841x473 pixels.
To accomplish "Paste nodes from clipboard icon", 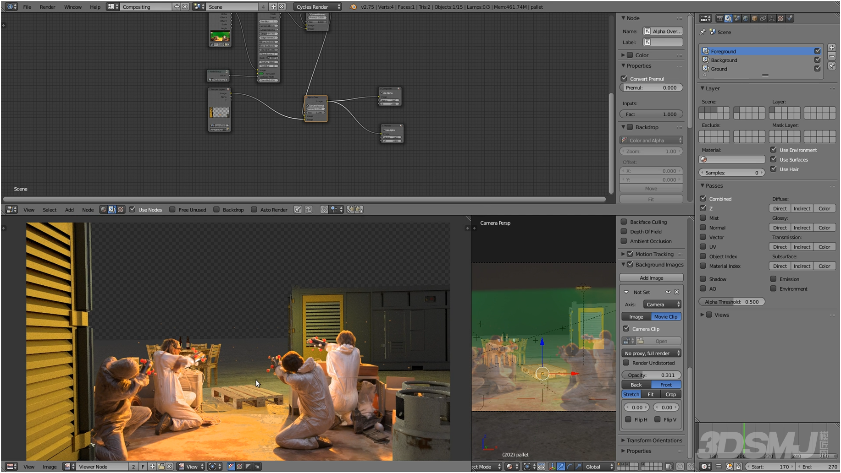I will click(359, 210).
